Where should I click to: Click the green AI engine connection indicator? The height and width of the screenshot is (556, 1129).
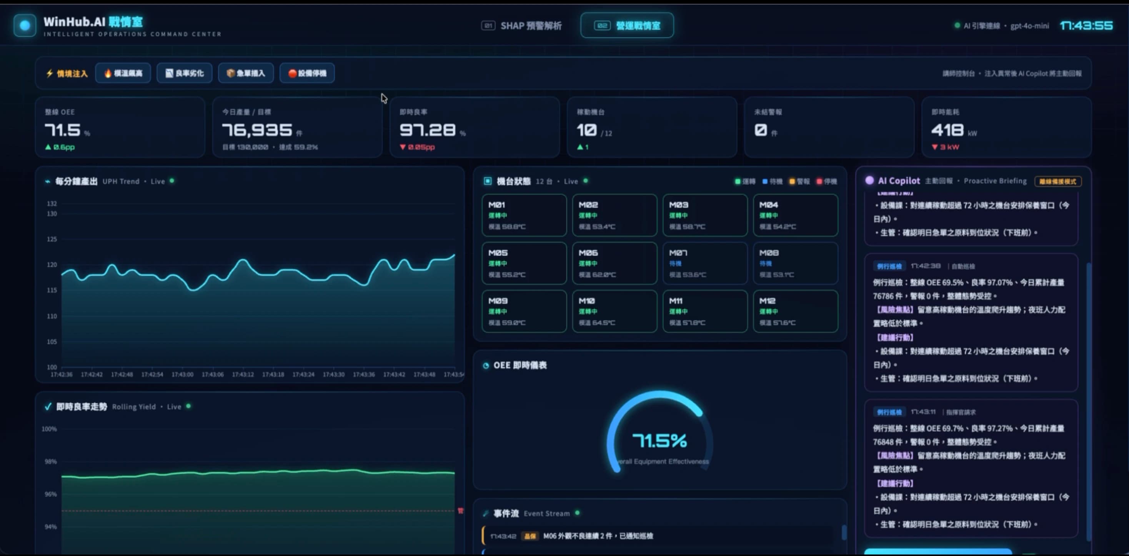pos(957,25)
